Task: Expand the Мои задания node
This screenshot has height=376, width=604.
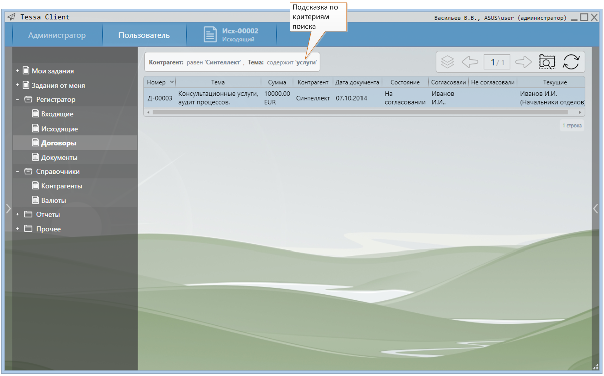Action: coord(18,71)
